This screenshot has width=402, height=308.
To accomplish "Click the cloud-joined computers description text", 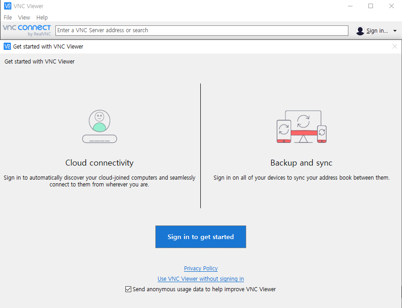I will [99, 181].
